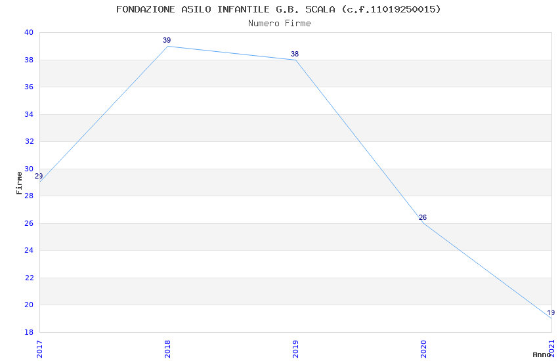The height and width of the screenshot is (361, 558).
Task: Click the y-axis value 22
Action: 29,278
